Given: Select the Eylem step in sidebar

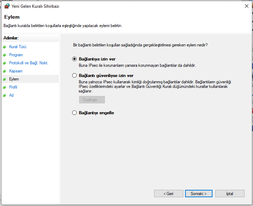Looking at the screenshot, I should coord(14,79).
